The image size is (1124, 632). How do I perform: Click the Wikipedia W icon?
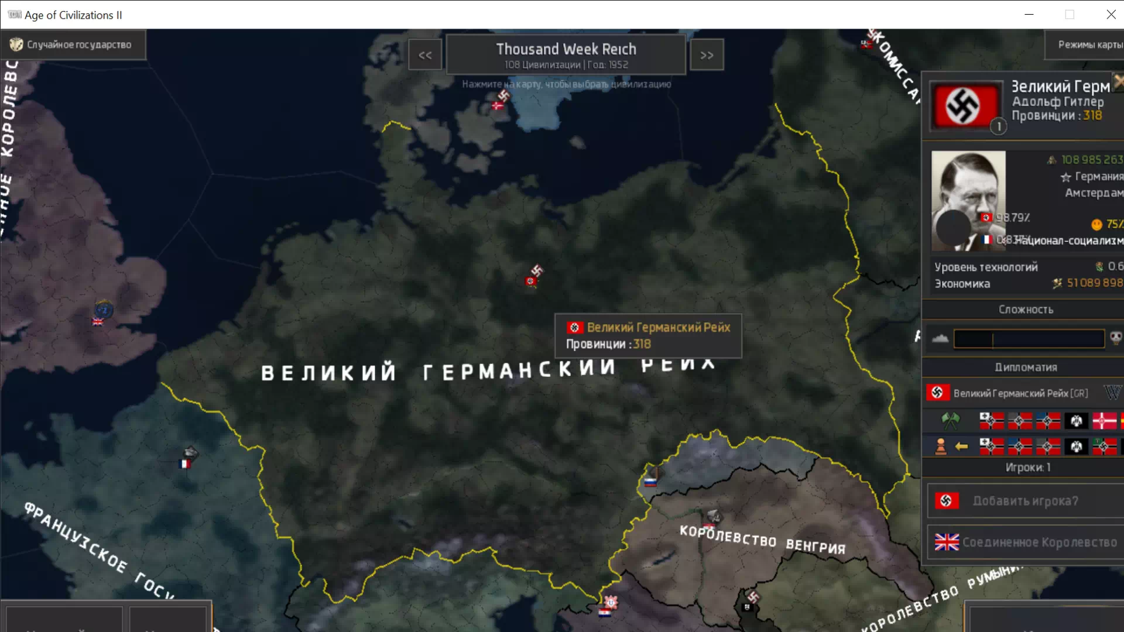pos(1112,393)
